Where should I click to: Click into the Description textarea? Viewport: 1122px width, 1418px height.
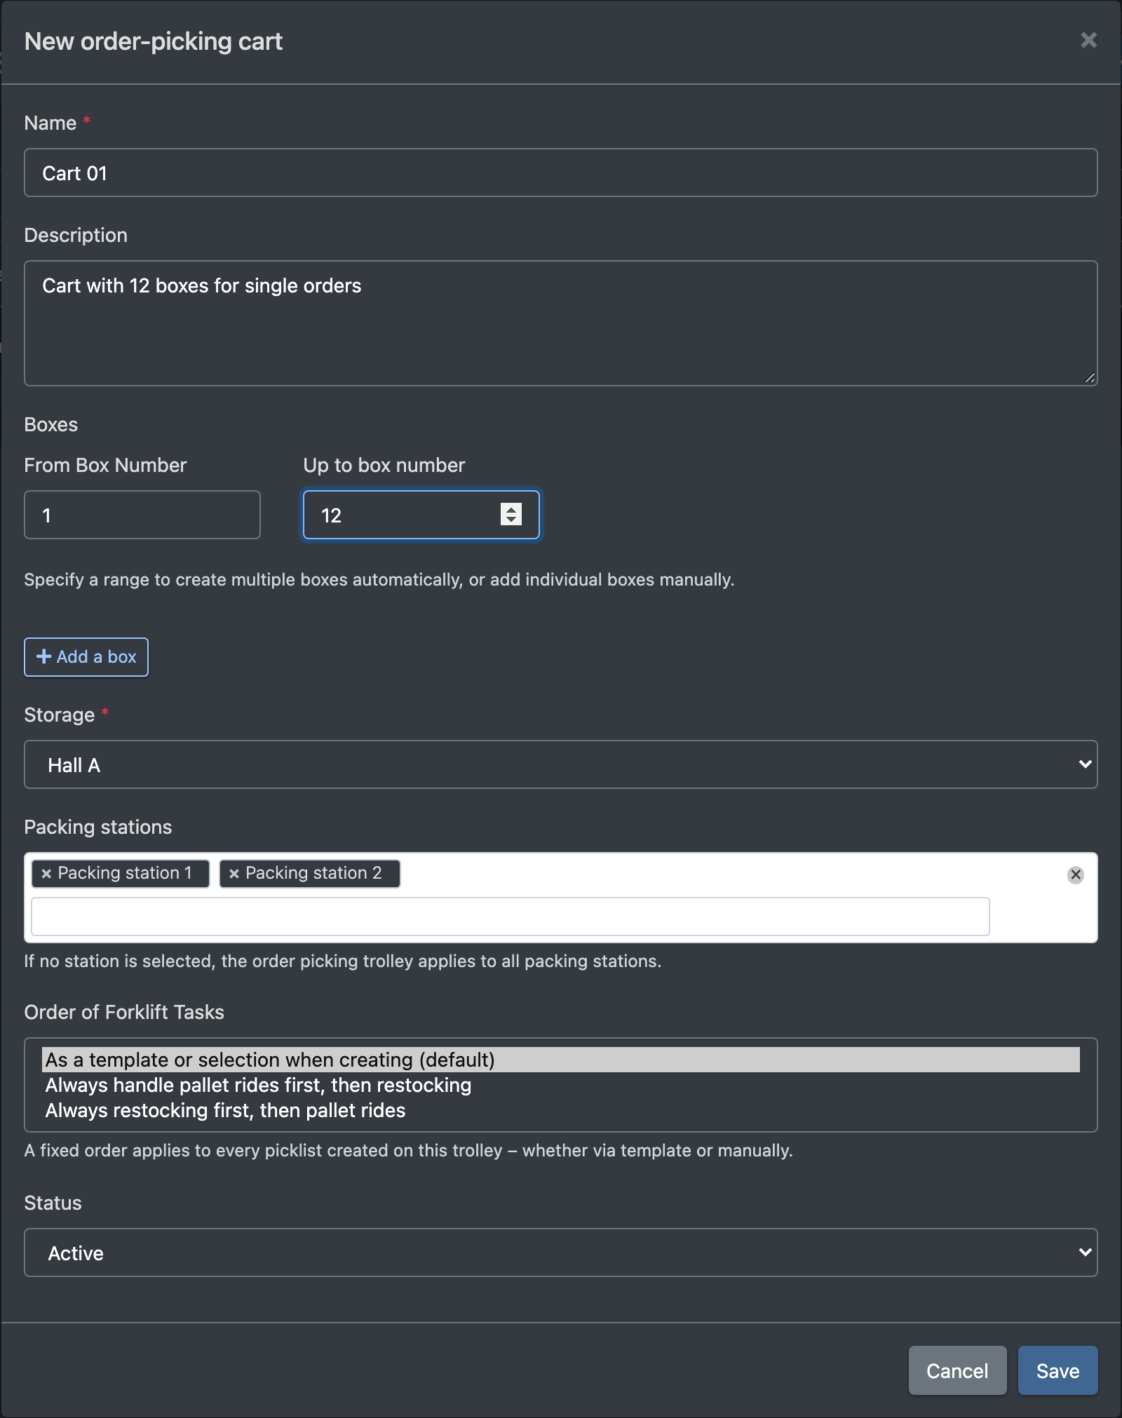pyautogui.click(x=561, y=323)
